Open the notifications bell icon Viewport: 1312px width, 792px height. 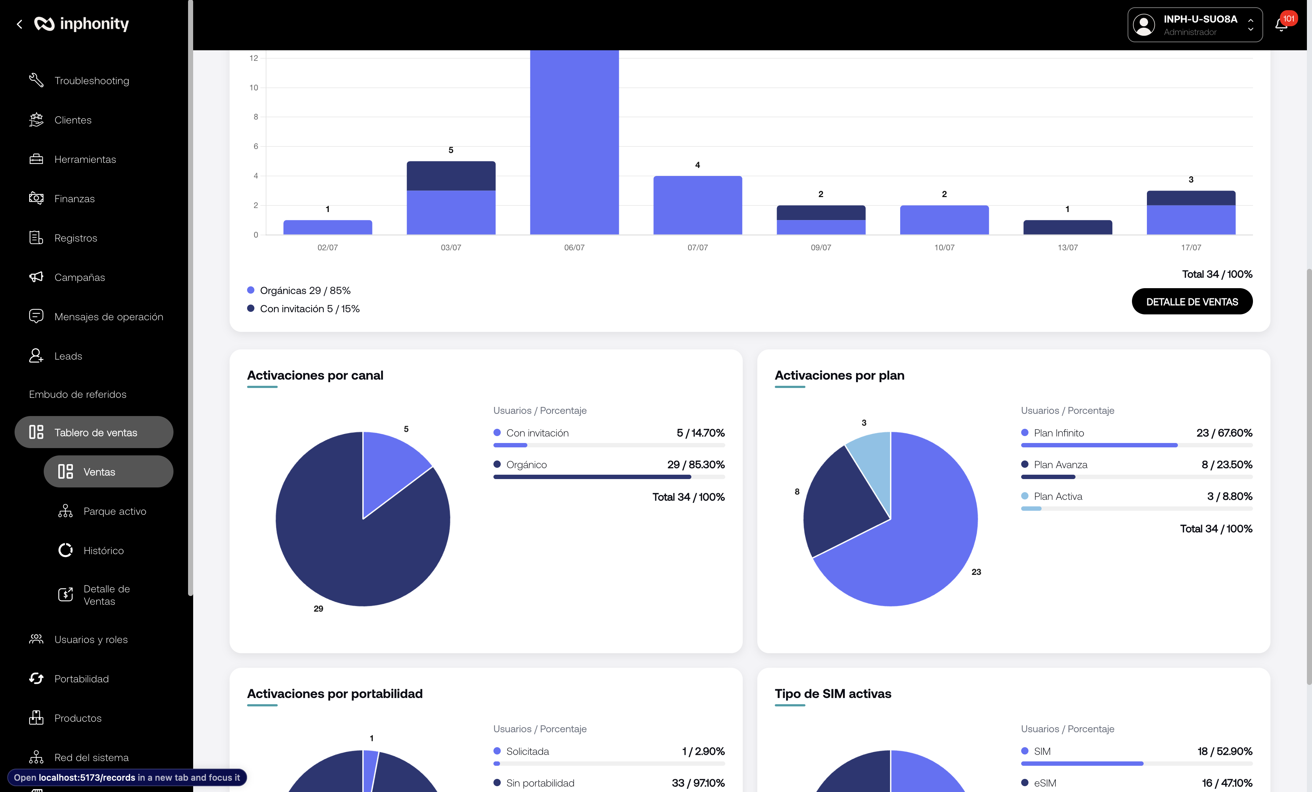tap(1281, 24)
